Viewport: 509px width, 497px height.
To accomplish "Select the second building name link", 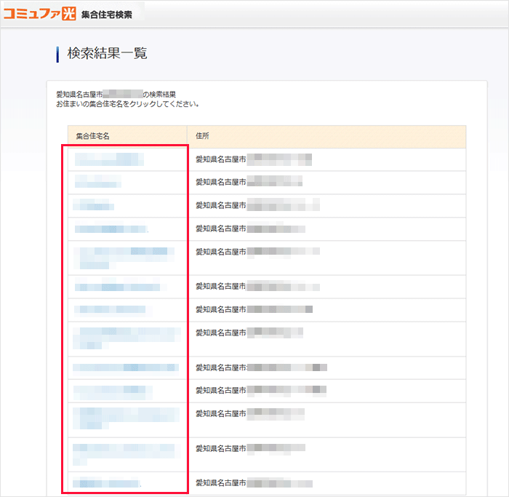I will coord(98,183).
